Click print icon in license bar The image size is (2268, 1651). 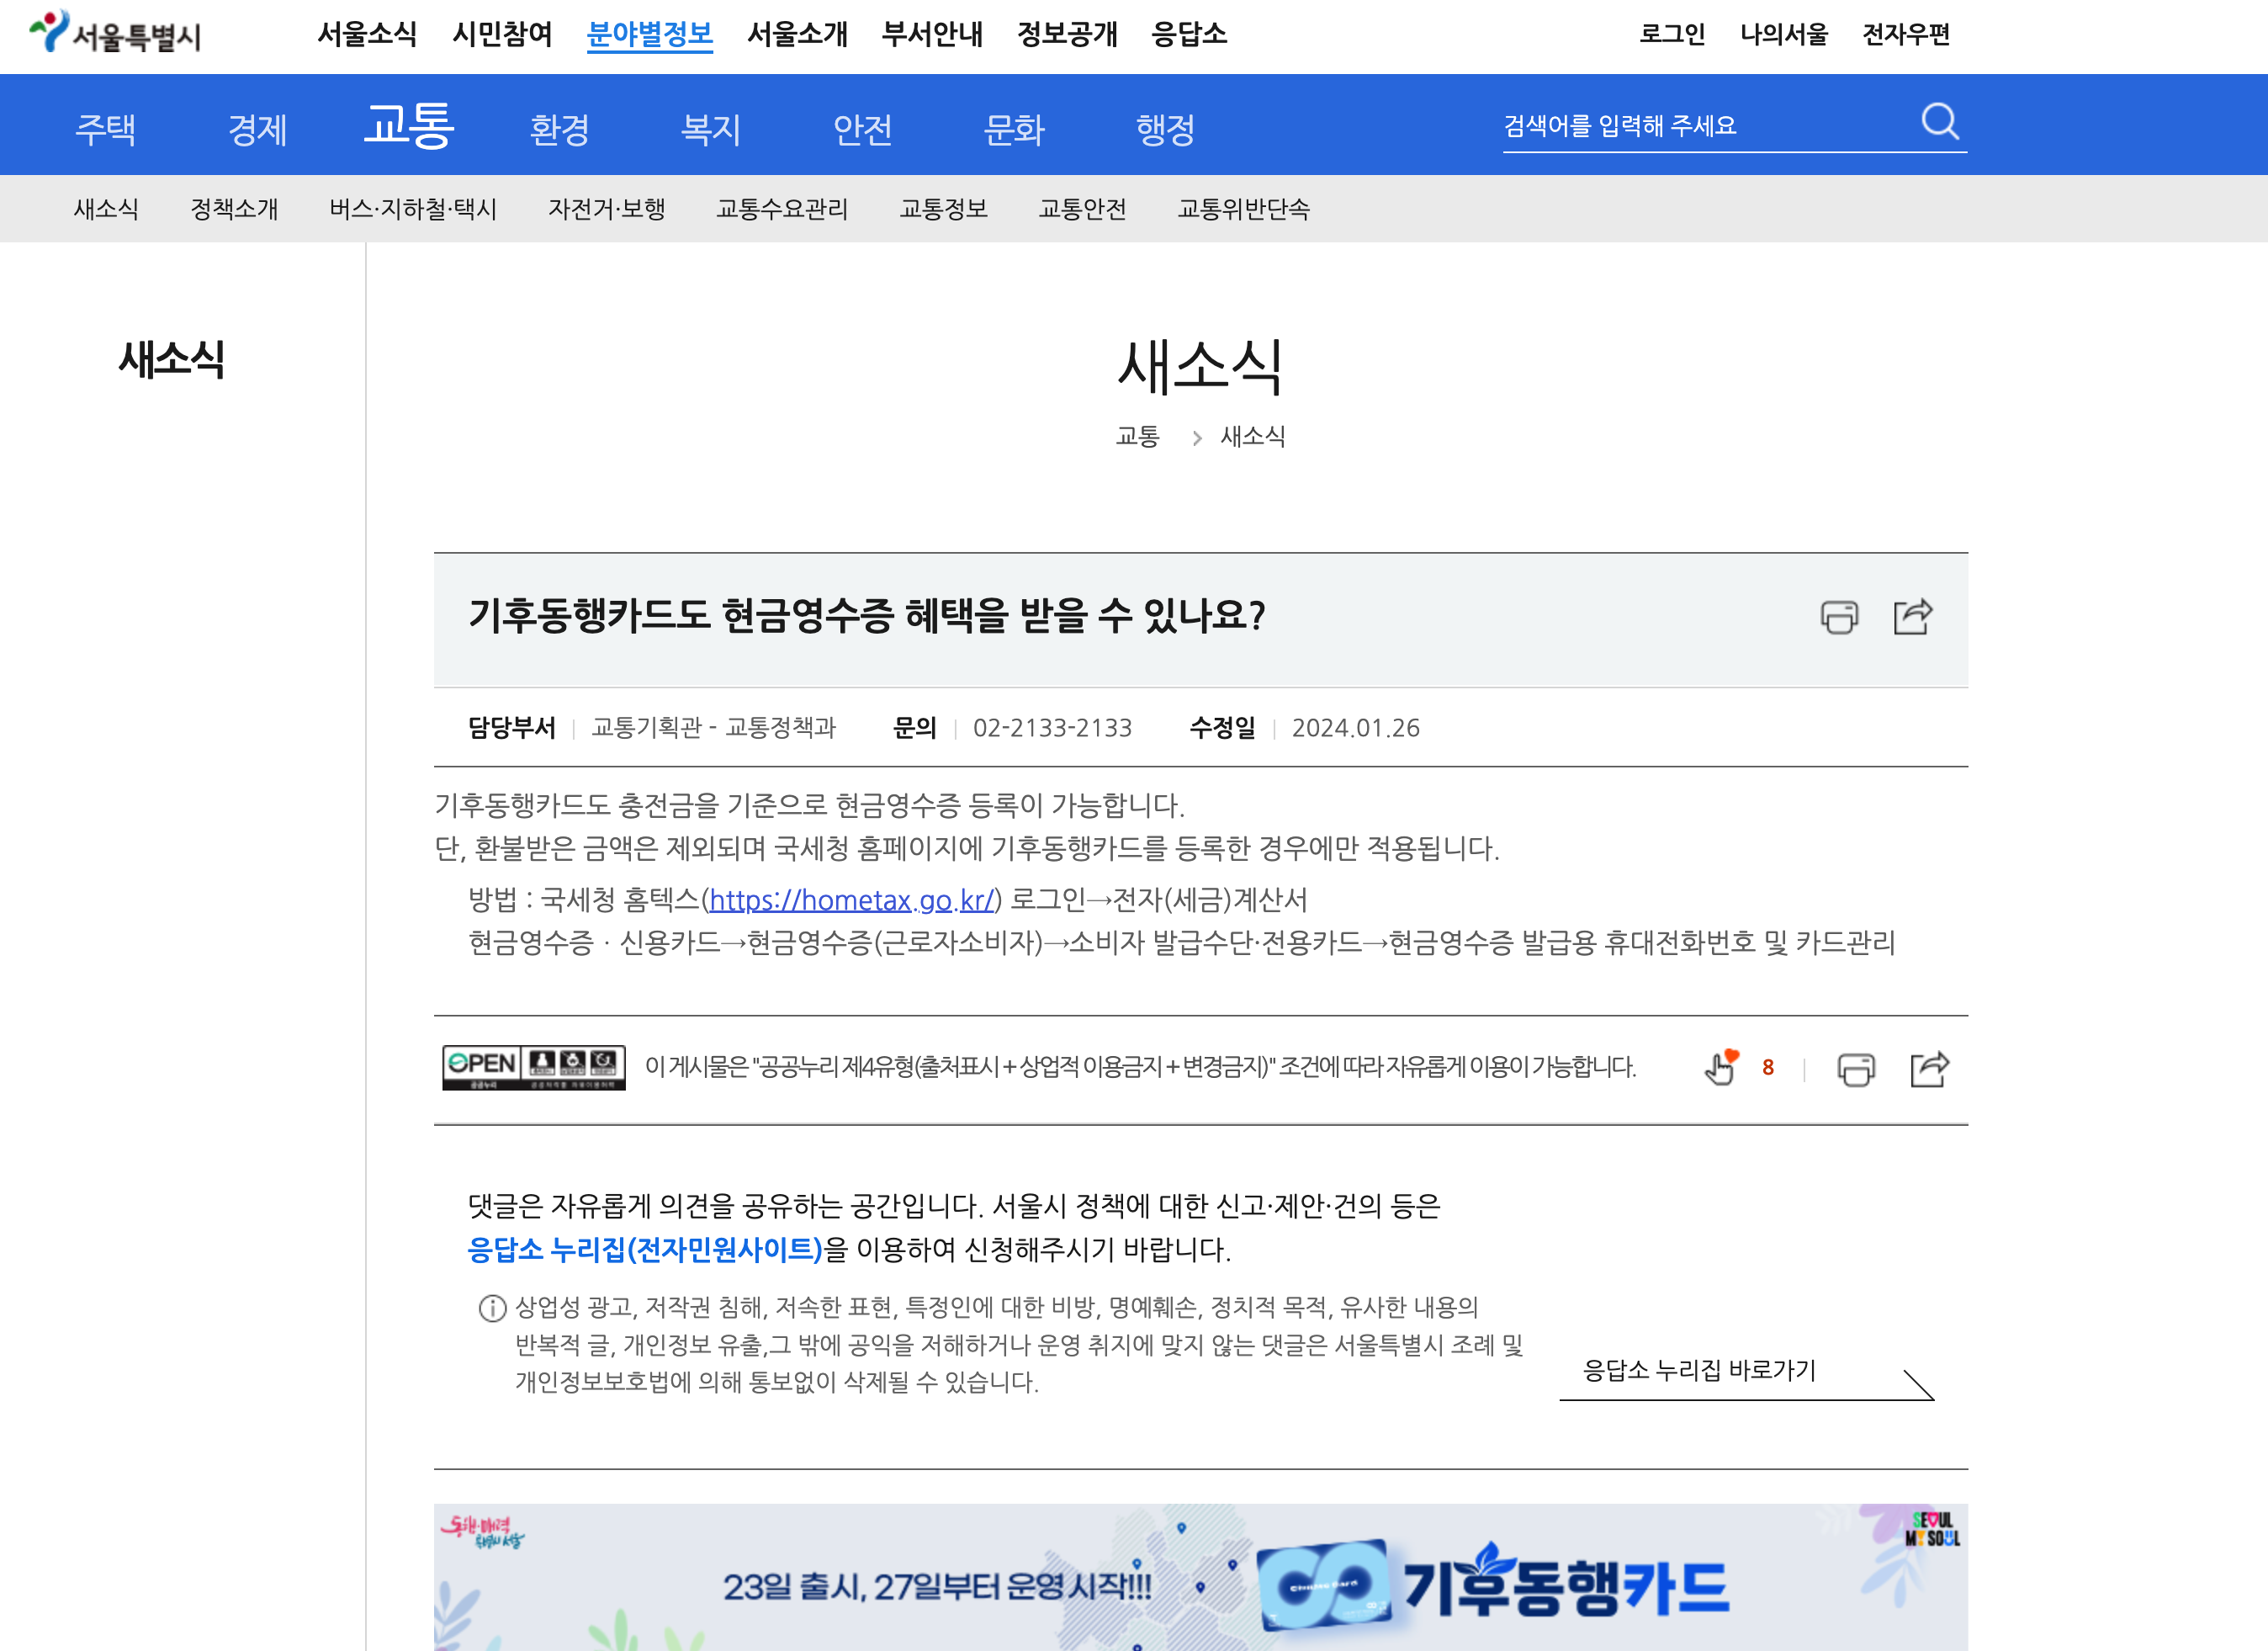tap(1855, 1069)
